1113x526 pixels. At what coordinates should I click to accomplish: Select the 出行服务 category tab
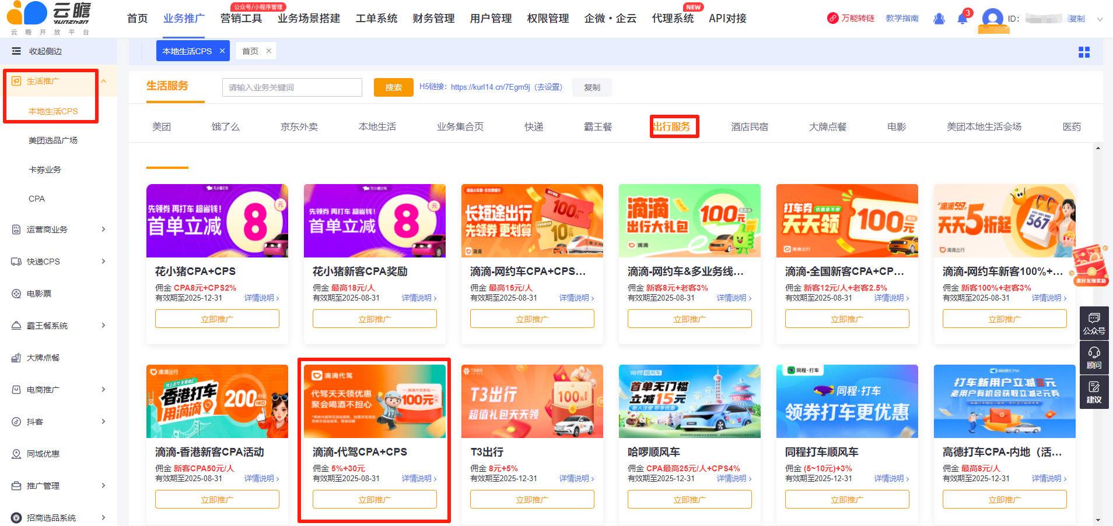(671, 126)
